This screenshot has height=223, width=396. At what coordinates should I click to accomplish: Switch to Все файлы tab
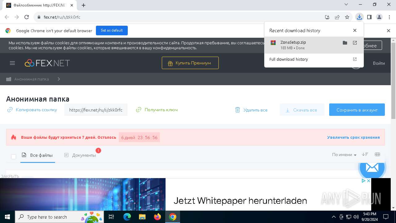pyautogui.click(x=37, y=155)
